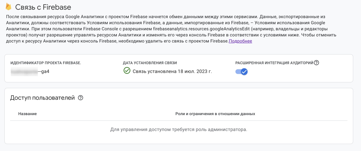Click the Связь установлена 18 июл. 2023 text
The image size is (361, 151).
point(172,71)
